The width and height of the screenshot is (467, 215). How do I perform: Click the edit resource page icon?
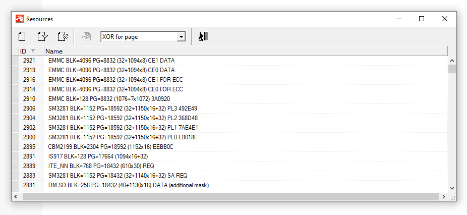pyautogui.click(x=42, y=36)
